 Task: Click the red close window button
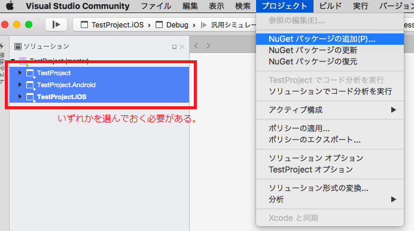point(5,24)
